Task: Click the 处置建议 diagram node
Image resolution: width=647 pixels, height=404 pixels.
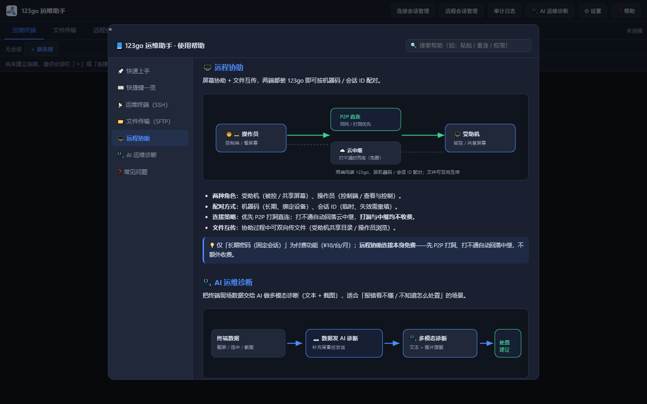Action: 508,343
